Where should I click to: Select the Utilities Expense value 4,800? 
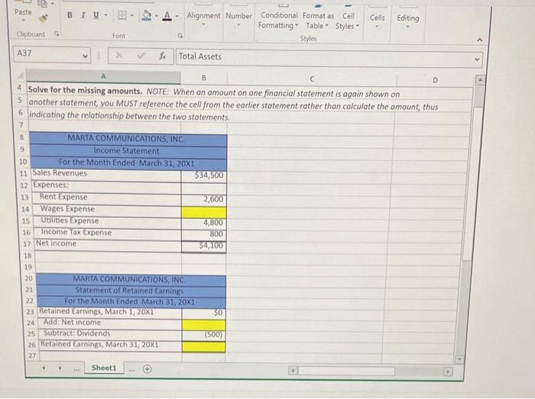(204, 223)
